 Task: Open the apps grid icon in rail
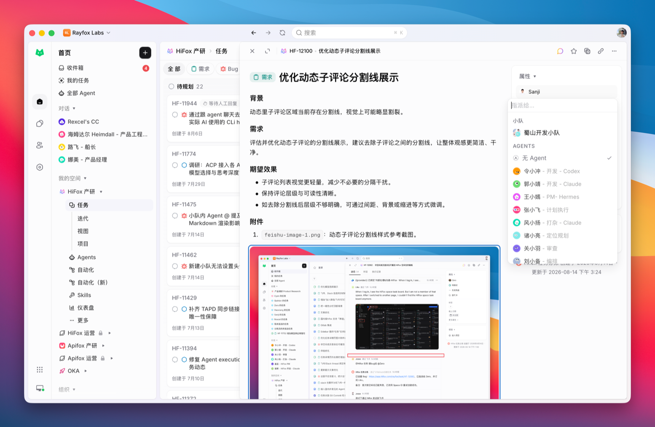pos(40,370)
